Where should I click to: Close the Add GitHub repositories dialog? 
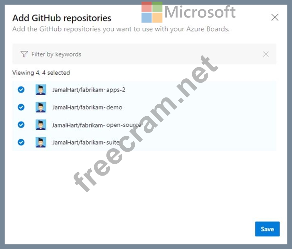pyautogui.click(x=275, y=17)
